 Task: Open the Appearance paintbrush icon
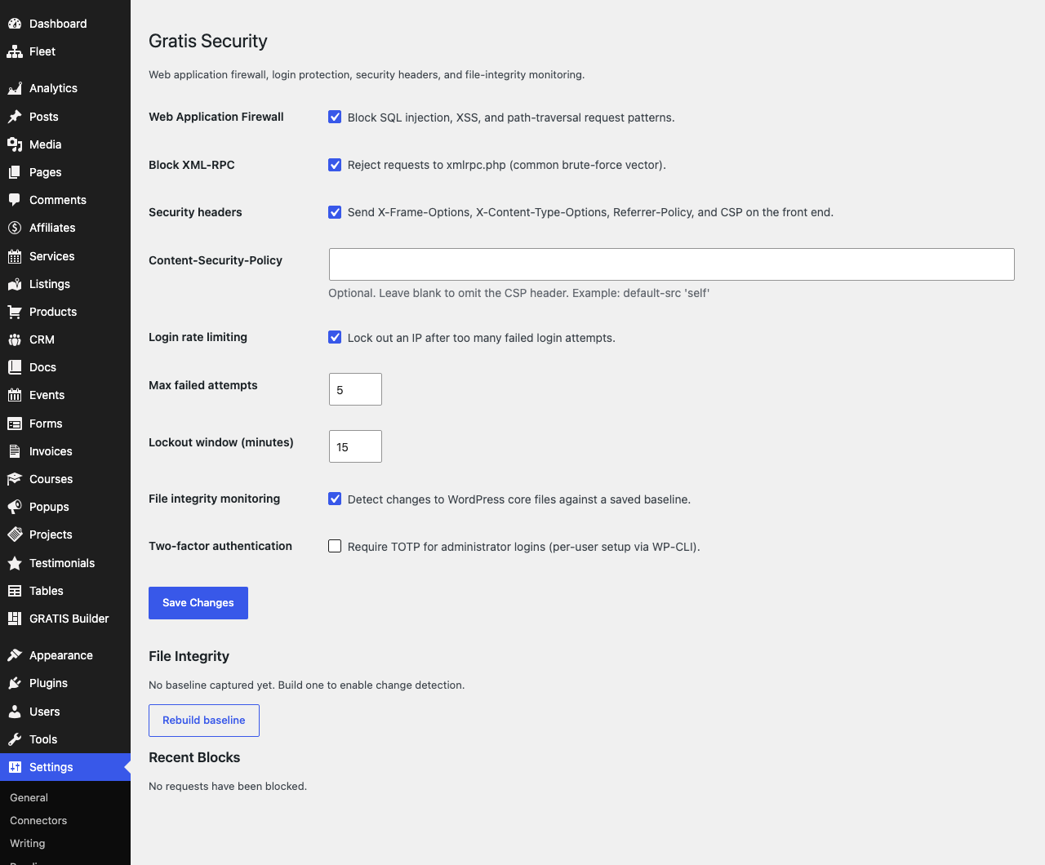point(15,655)
